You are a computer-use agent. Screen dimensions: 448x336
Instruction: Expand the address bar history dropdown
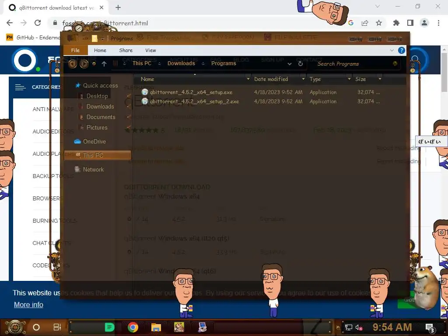point(290,64)
